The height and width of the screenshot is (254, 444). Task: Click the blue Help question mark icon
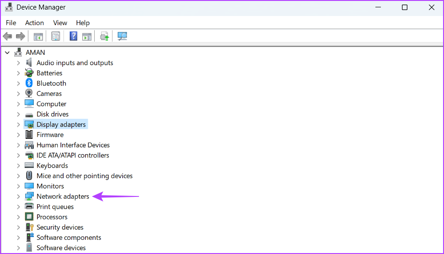[x=73, y=36]
